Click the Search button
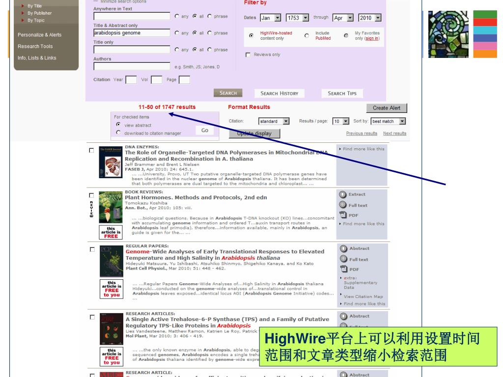Screen dimensions: 503x377 coord(228,93)
